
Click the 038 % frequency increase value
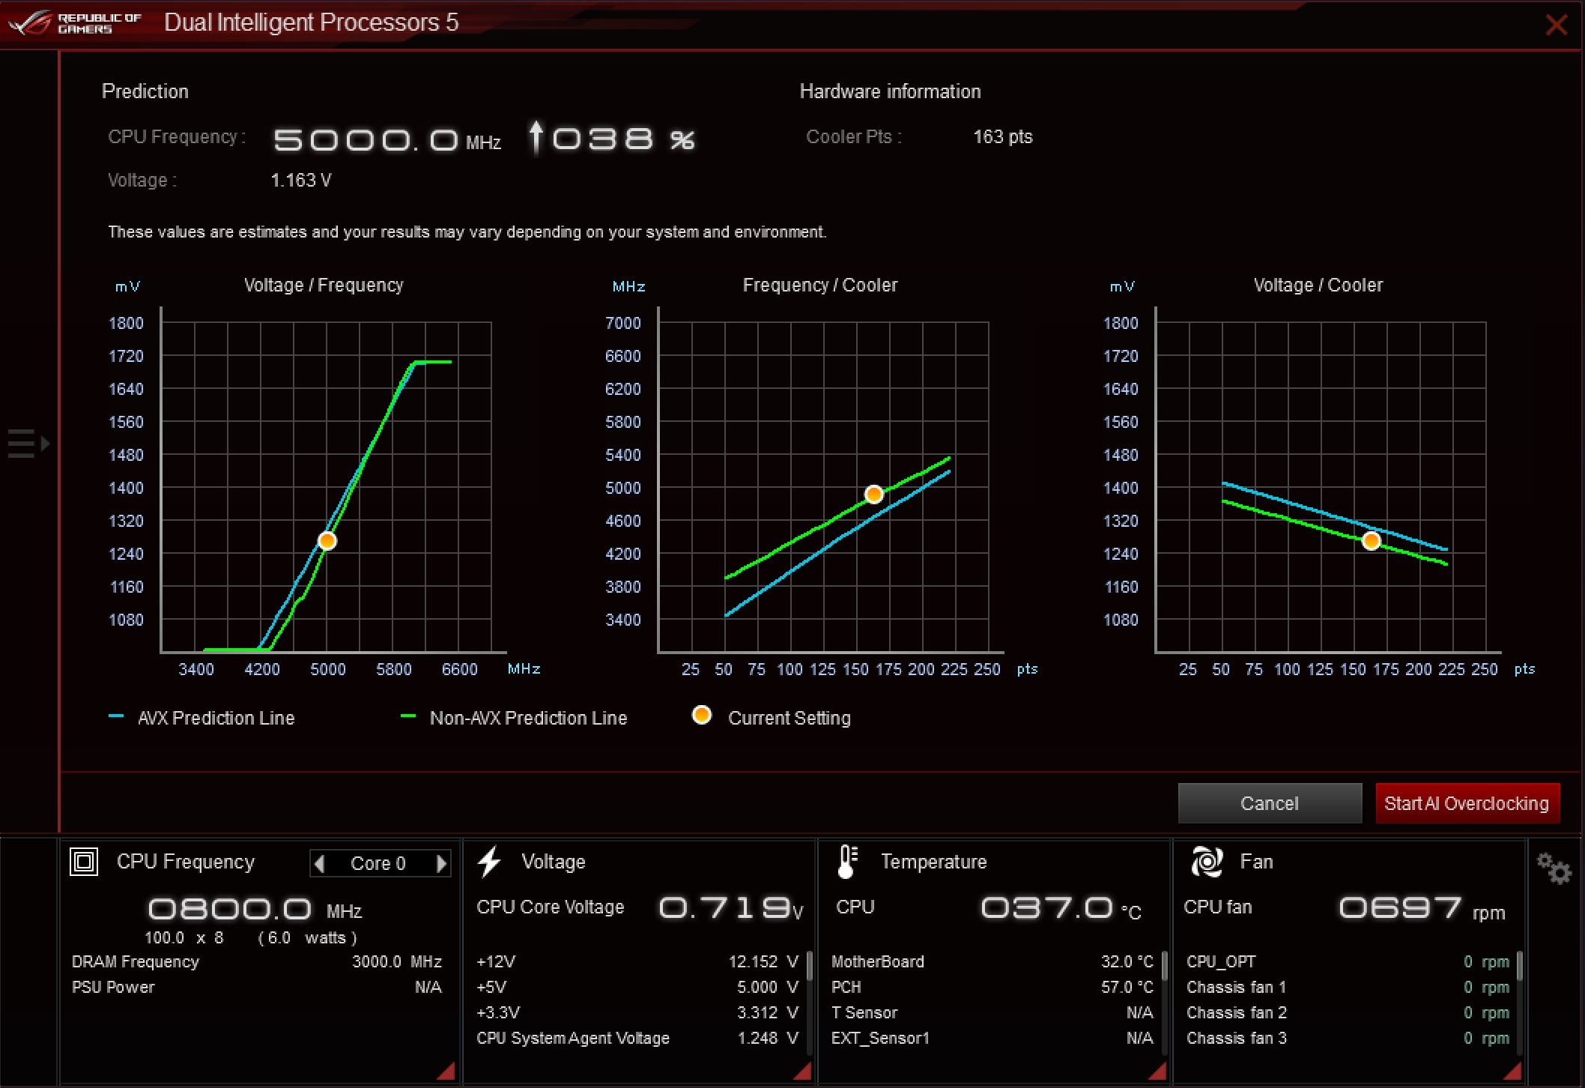coord(612,139)
